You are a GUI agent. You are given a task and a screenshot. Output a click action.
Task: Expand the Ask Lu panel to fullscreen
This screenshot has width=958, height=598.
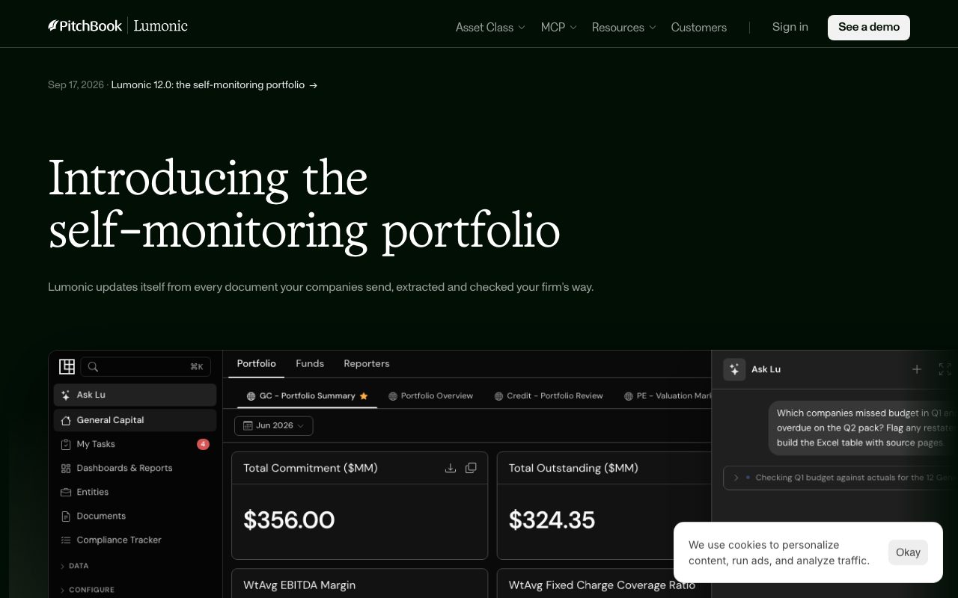click(x=945, y=369)
